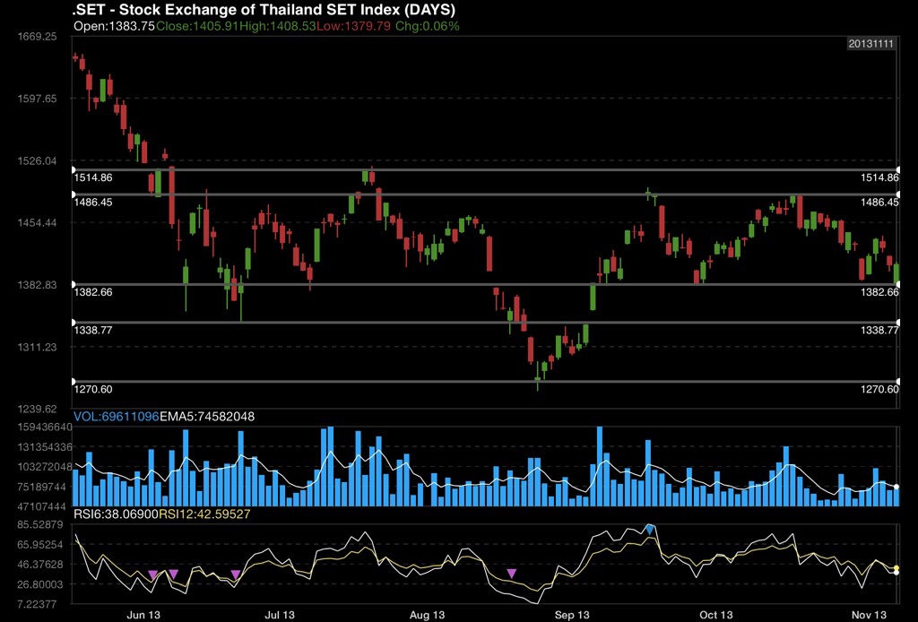
Task: Click the 85.52879 RSI axis label
Action: pyautogui.click(x=39, y=524)
